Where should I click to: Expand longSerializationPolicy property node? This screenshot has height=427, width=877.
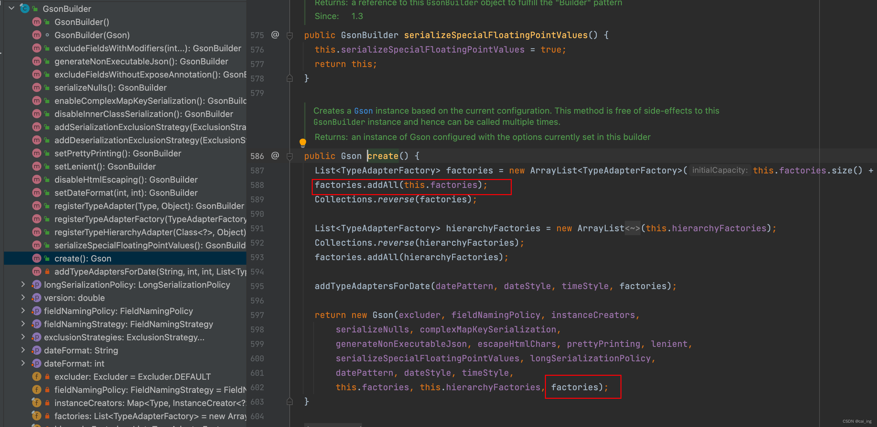point(23,284)
